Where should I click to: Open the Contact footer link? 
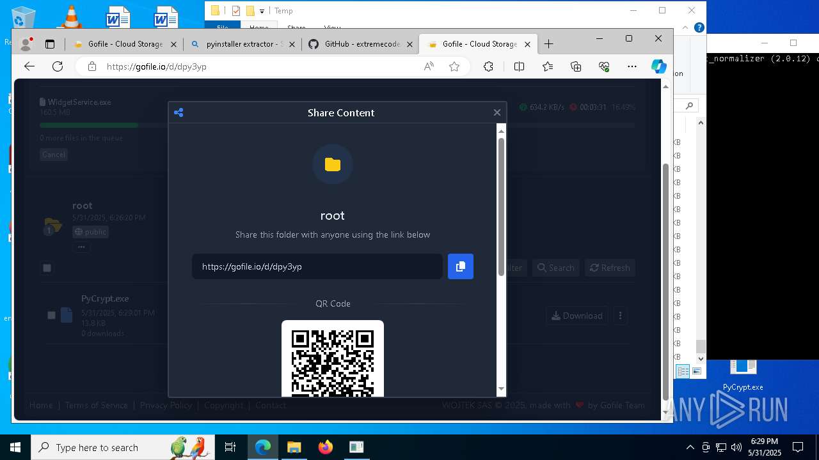pyautogui.click(x=271, y=405)
